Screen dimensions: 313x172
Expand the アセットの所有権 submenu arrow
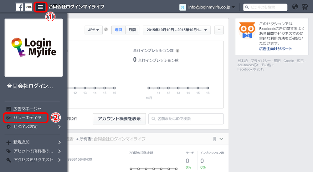59,151
